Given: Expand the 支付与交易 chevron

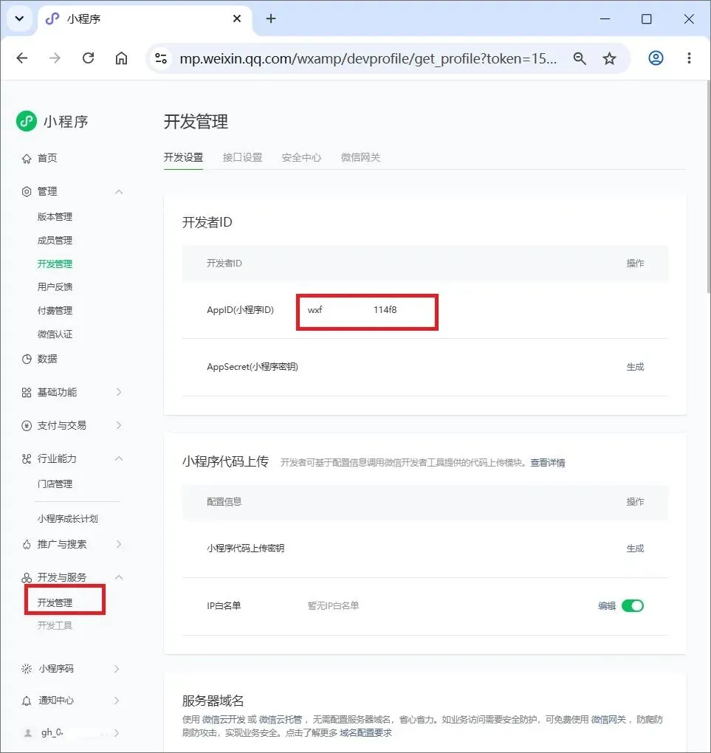Looking at the screenshot, I should (x=119, y=425).
